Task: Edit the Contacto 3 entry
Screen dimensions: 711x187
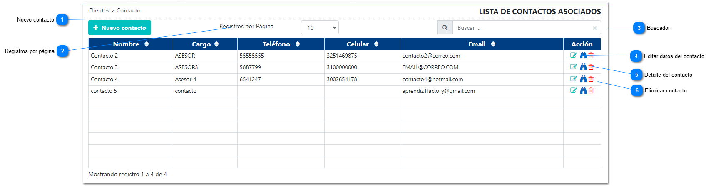Action: tap(573, 67)
